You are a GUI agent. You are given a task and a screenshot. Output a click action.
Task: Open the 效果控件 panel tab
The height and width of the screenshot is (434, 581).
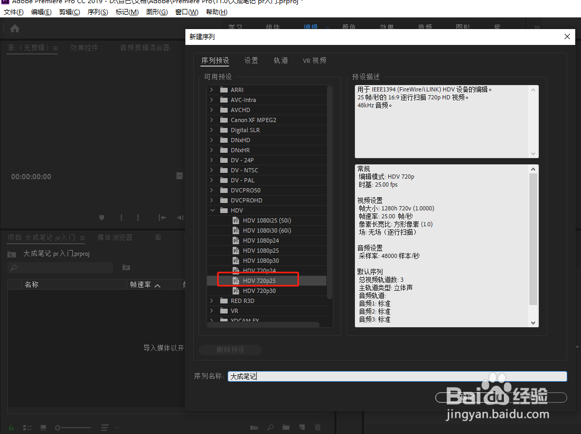click(84, 48)
